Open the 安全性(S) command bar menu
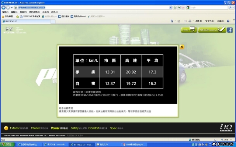Screen dimensions: 236x147 pos(210,21)
